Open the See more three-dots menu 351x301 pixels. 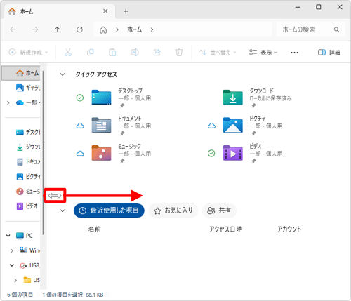(x=294, y=53)
